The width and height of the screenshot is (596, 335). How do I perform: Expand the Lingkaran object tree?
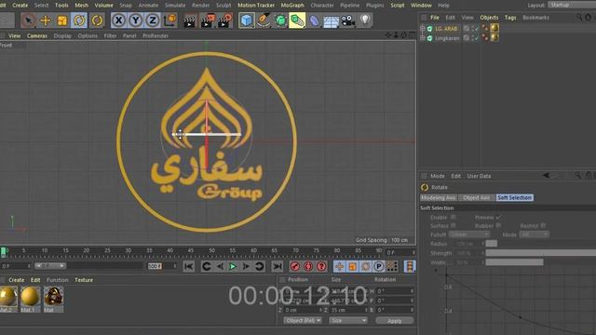tap(422, 38)
